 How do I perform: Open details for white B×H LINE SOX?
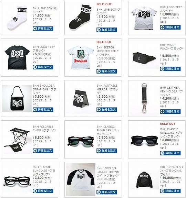click(x=43, y=29)
